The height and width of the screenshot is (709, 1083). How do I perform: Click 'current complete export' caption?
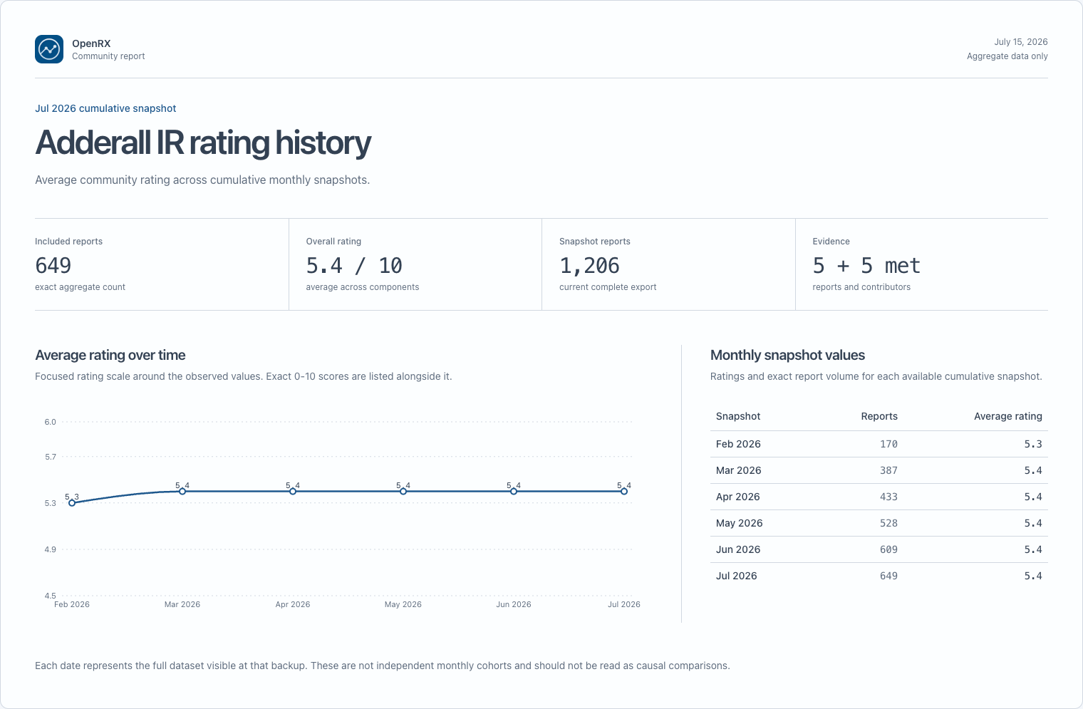[x=608, y=287]
